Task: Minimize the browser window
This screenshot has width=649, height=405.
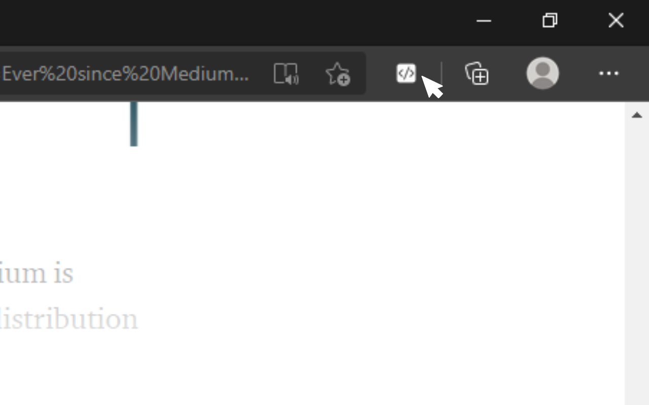Action: [484, 21]
